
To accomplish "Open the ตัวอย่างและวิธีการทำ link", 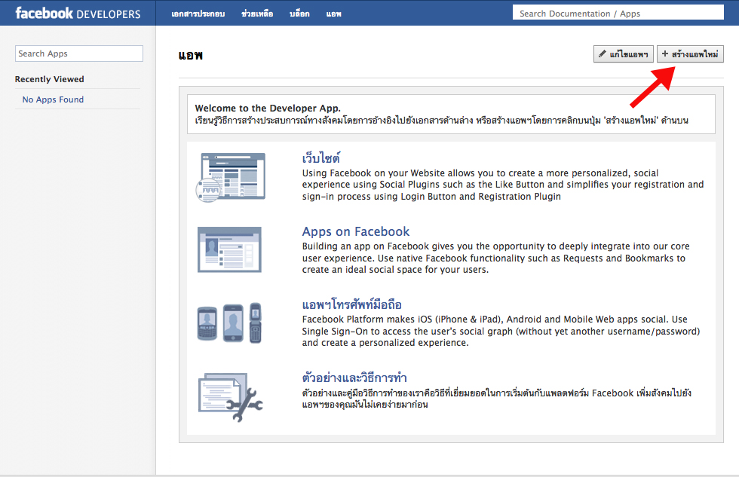I will [x=354, y=378].
